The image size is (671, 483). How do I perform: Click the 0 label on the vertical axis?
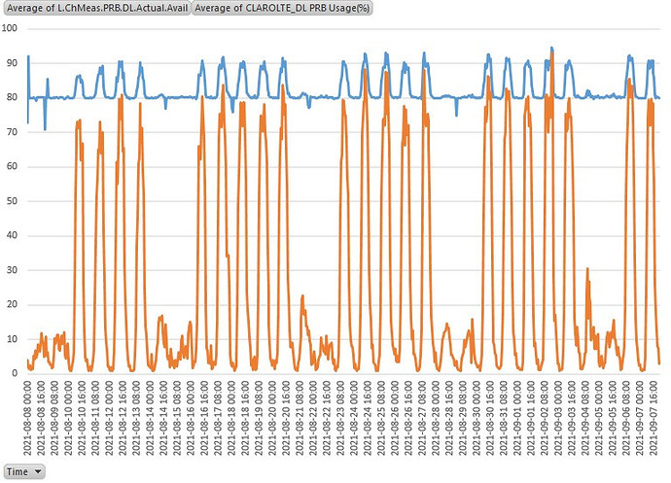[x=15, y=373]
